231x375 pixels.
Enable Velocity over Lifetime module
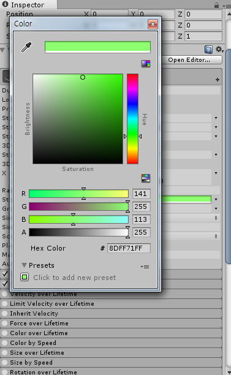click(x=4, y=294)
